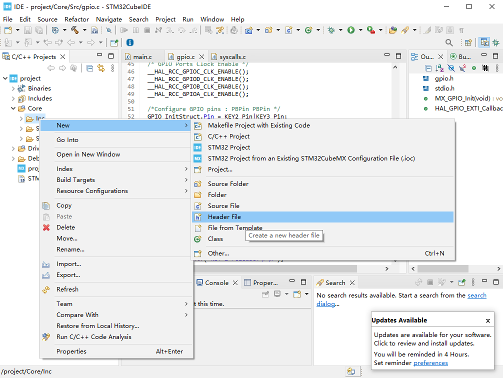Click the pin editor icon in second toolbar
The height and width of the screenshot is (378, 503).
pyautogui.click(x=114, y=42)
